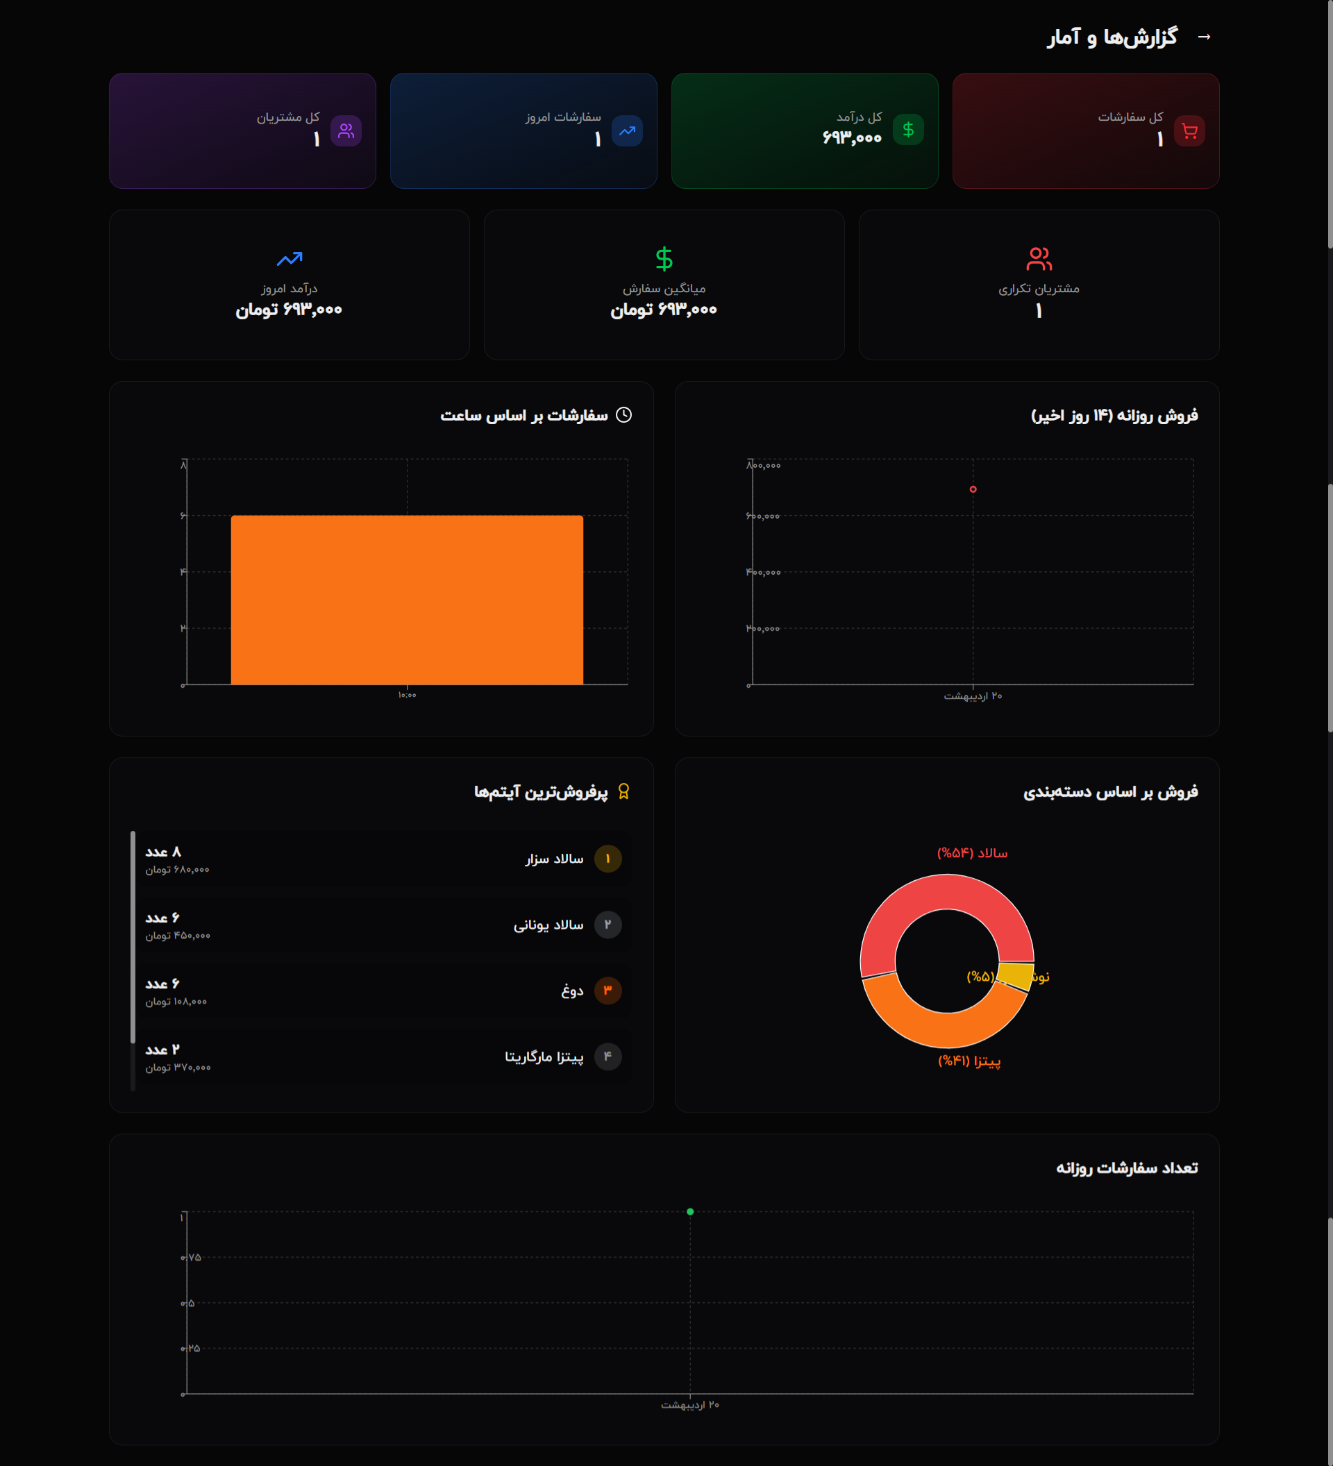This screenshot has width=1333, height=1466.
Task: Click the ۱۰۸,۰۰۰ تومان amount
Action: tap(176, 1002)
